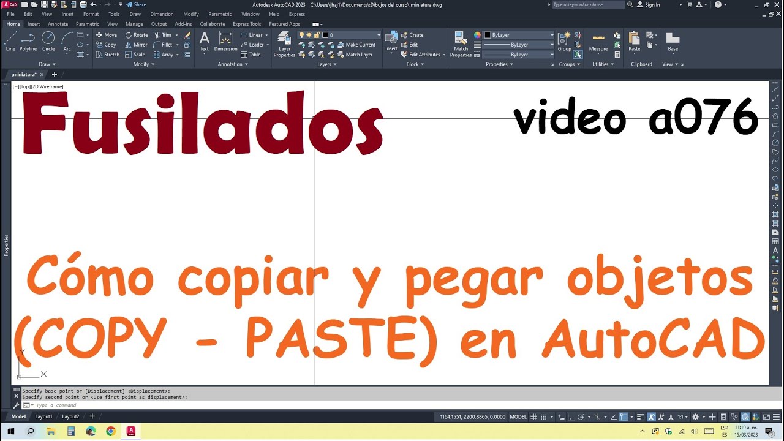Expand the Draw panel dropdown
The height and width of the screenshot is (441, 784).
(47, 64)
